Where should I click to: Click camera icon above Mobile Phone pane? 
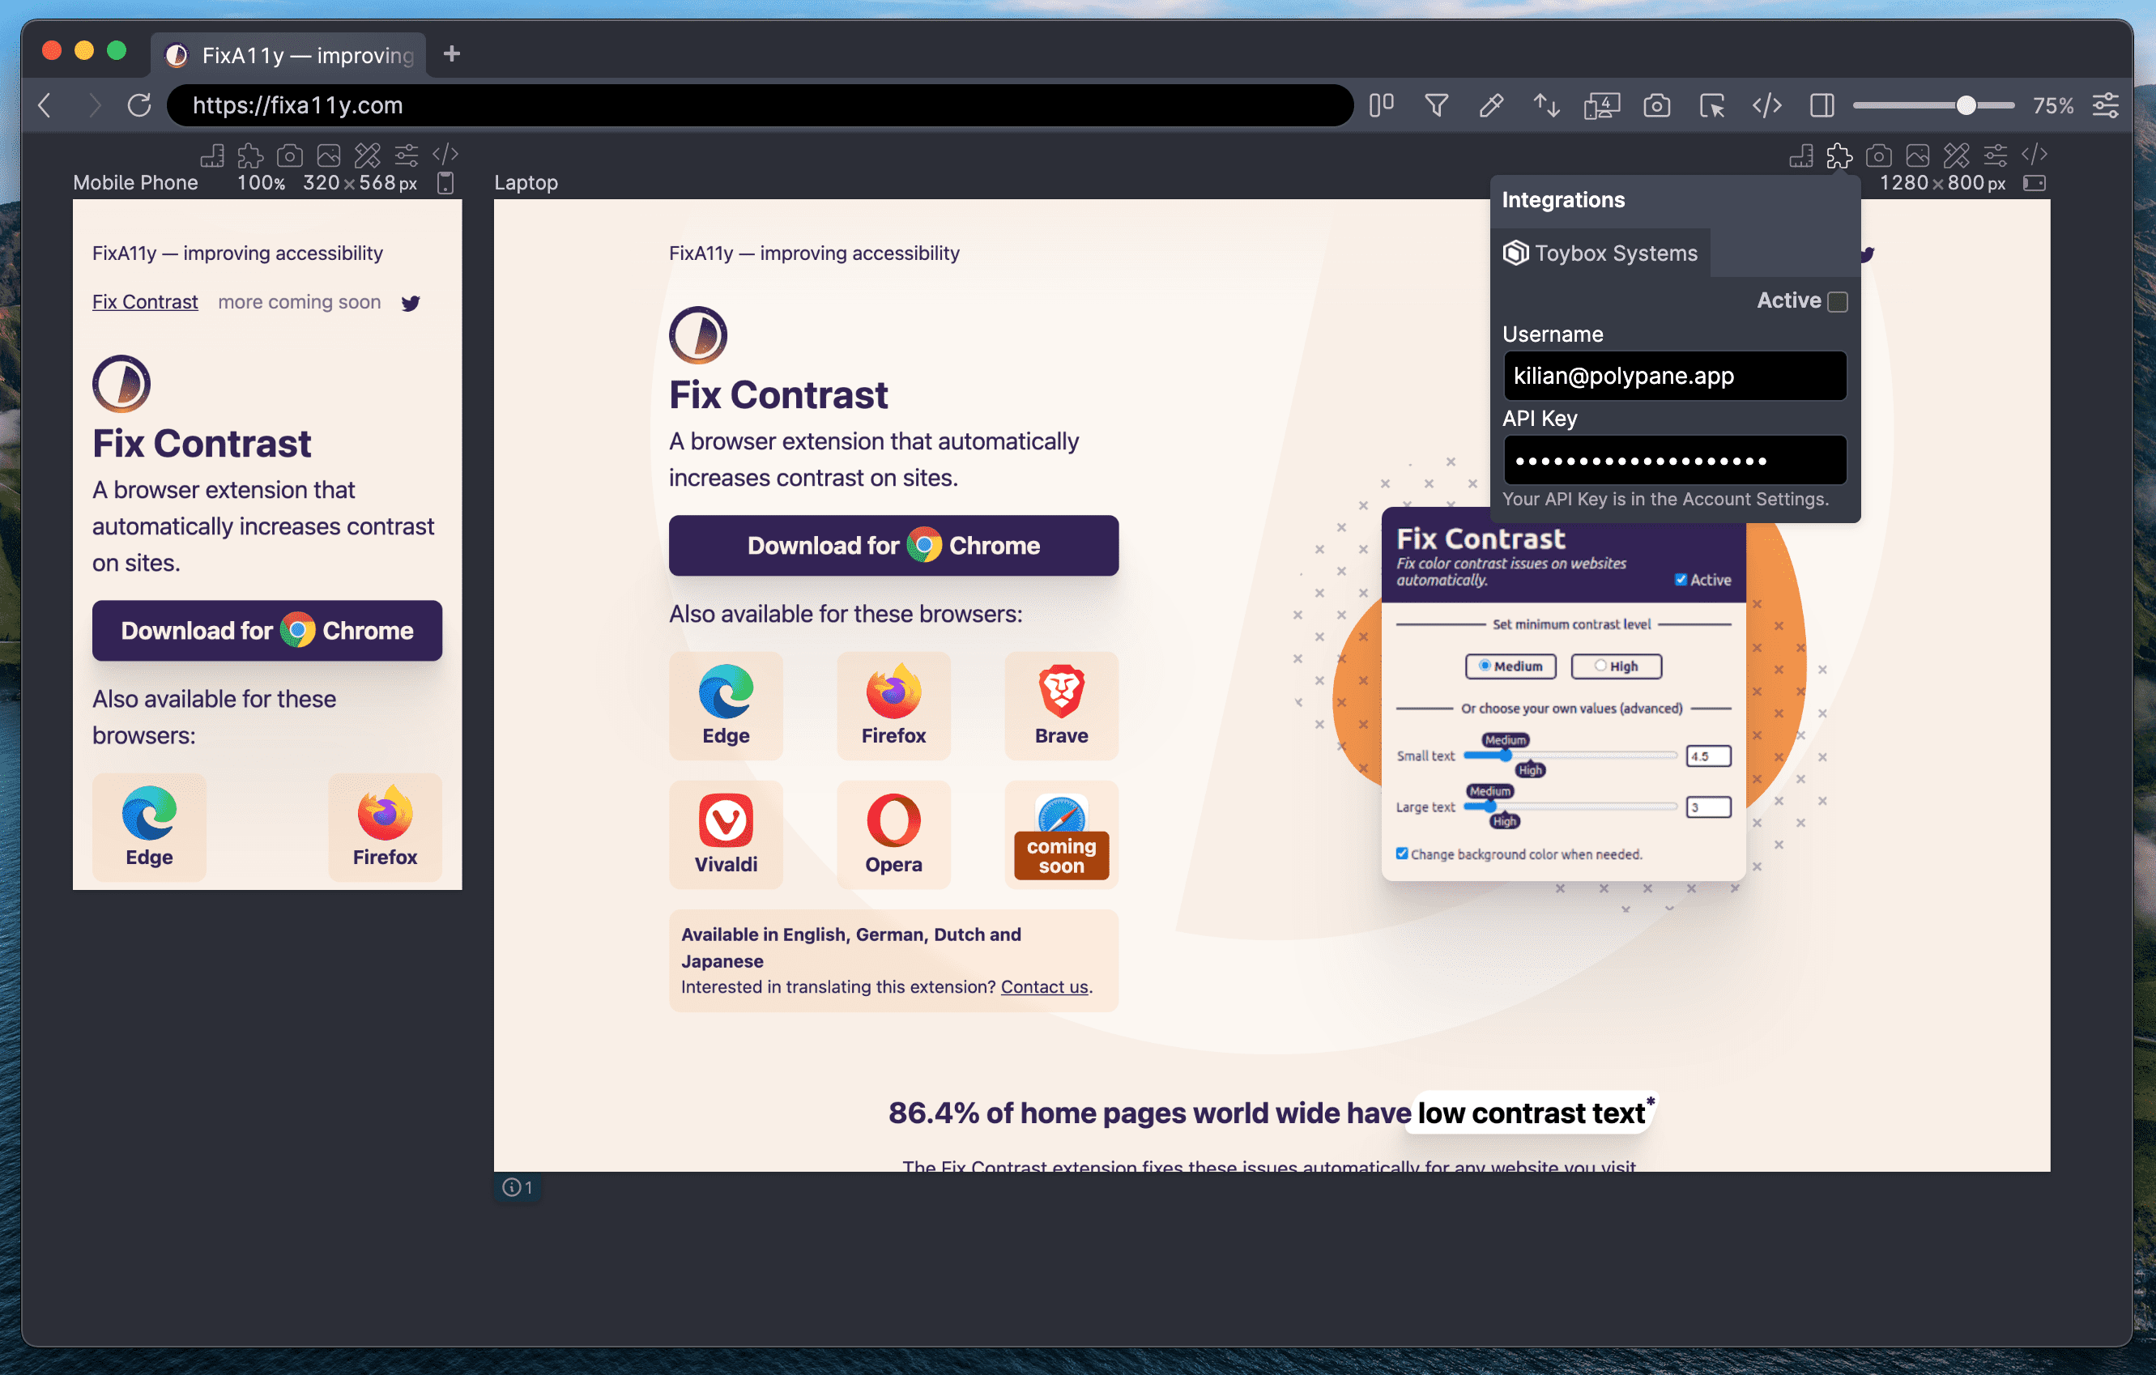pyautogui.click(x=289, y=155)
